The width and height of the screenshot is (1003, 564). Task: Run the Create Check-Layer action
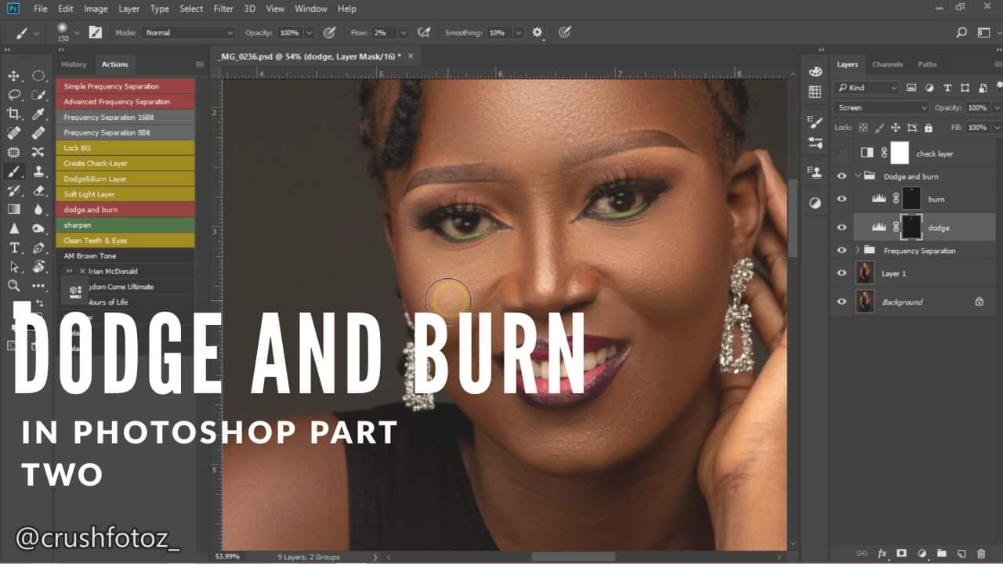tap(125, 163)
